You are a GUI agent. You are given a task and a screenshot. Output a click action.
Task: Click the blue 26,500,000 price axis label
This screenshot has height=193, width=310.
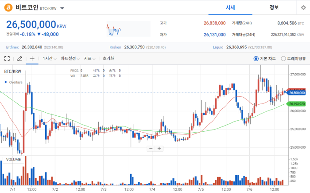[x=296, y=93]
